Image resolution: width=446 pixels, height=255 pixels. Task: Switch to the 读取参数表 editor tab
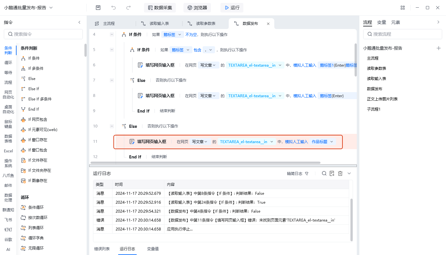click(x=205, y=24)
